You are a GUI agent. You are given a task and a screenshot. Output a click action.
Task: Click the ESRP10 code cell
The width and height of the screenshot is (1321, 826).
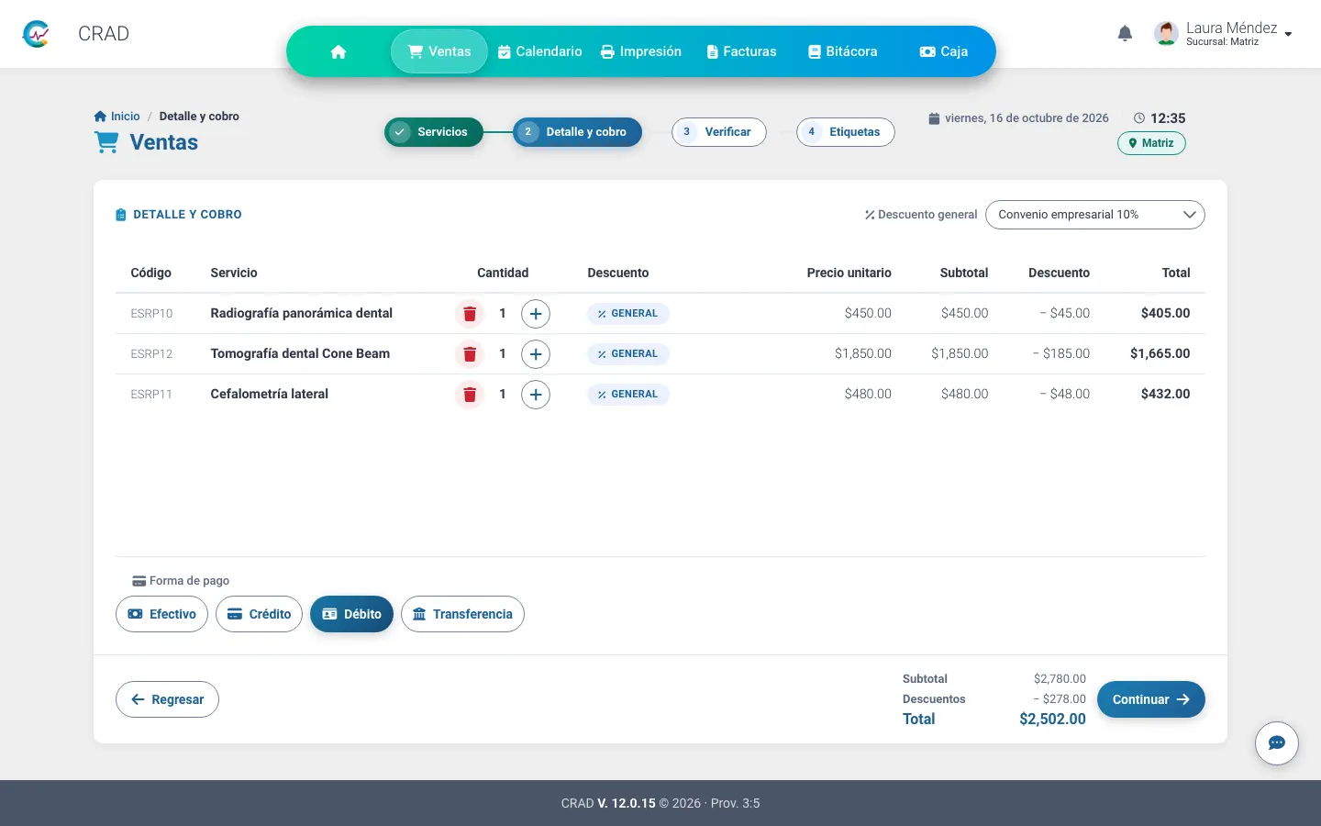coord(151,314)
